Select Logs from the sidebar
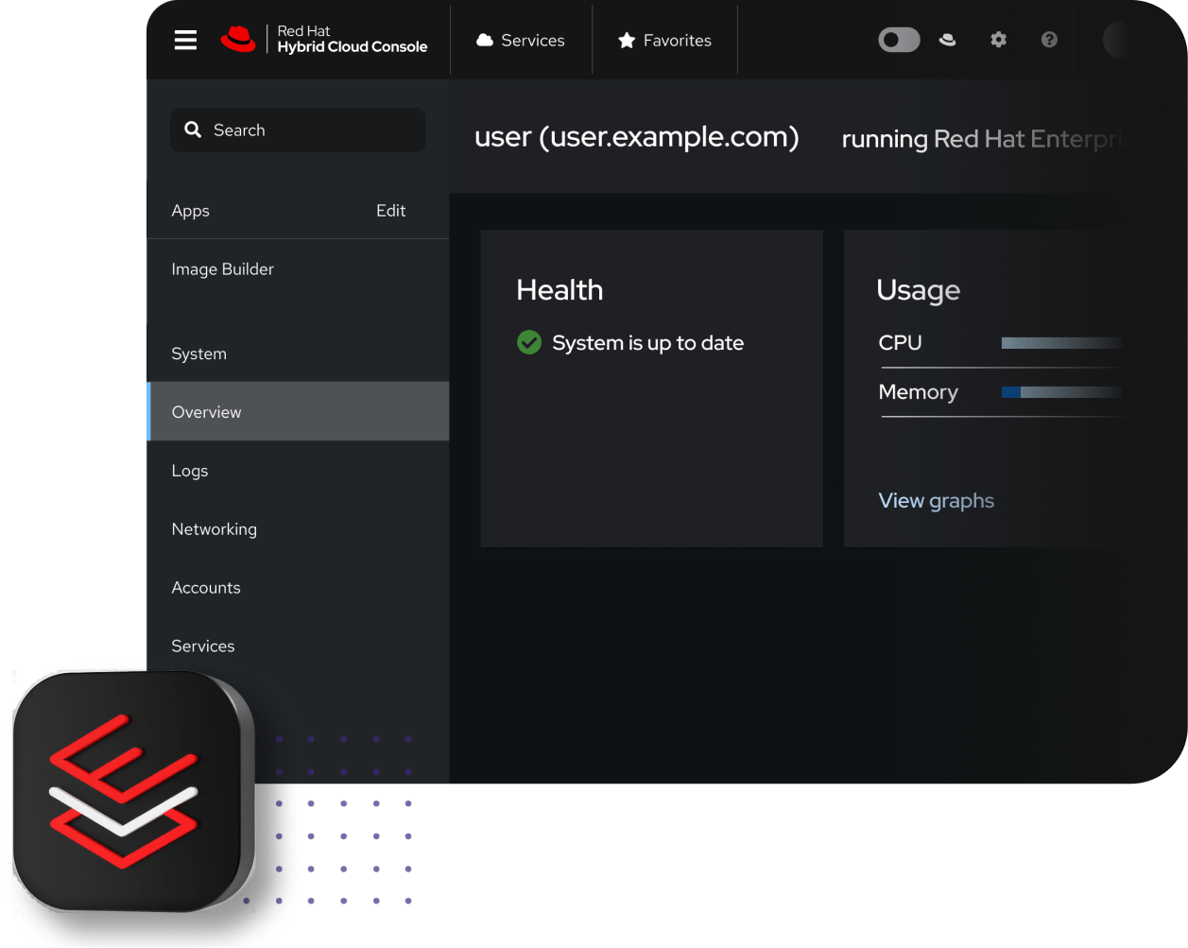This screenshot has height=948, width=1188. point(190,470)
